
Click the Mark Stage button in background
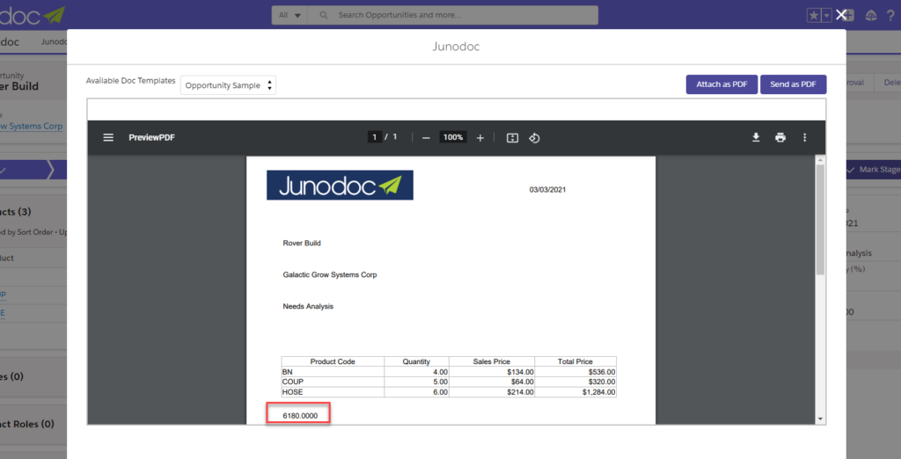pyautogui.click(x=874, y=170)
